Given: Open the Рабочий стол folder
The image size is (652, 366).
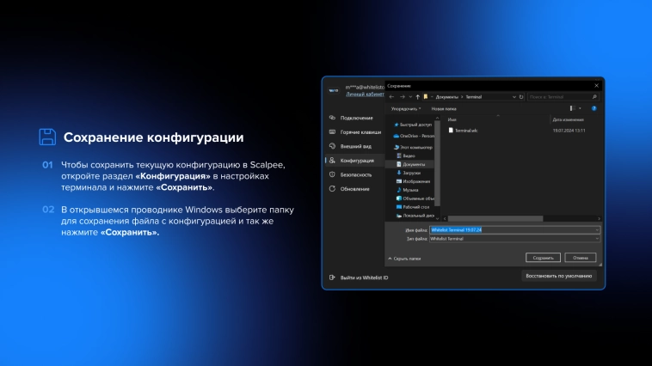Looking at the screenshot, I should coord(413,207).
